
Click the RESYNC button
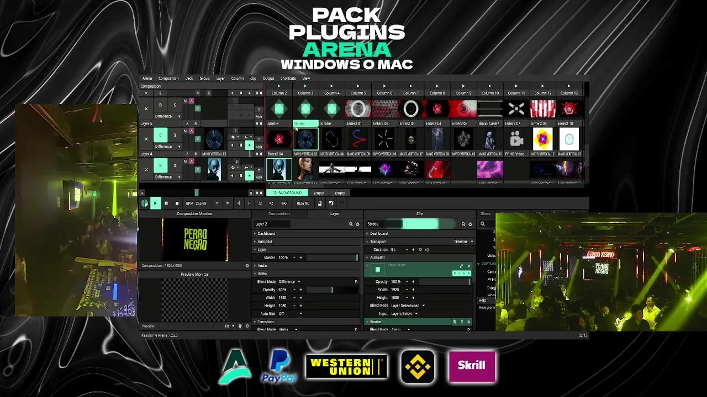click(303, 203)
